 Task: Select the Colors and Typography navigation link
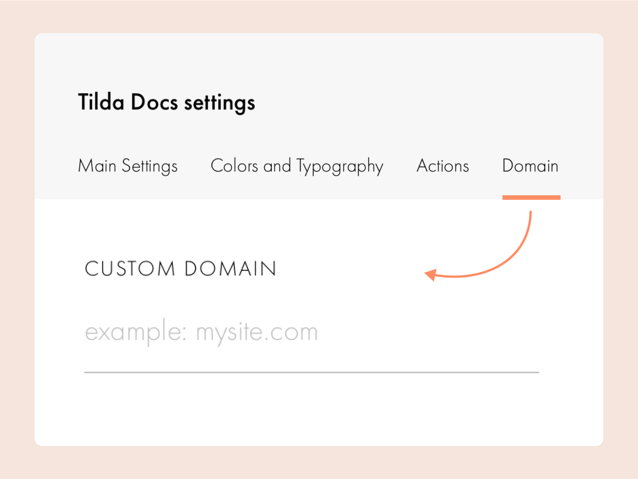[x=297, y=166]
